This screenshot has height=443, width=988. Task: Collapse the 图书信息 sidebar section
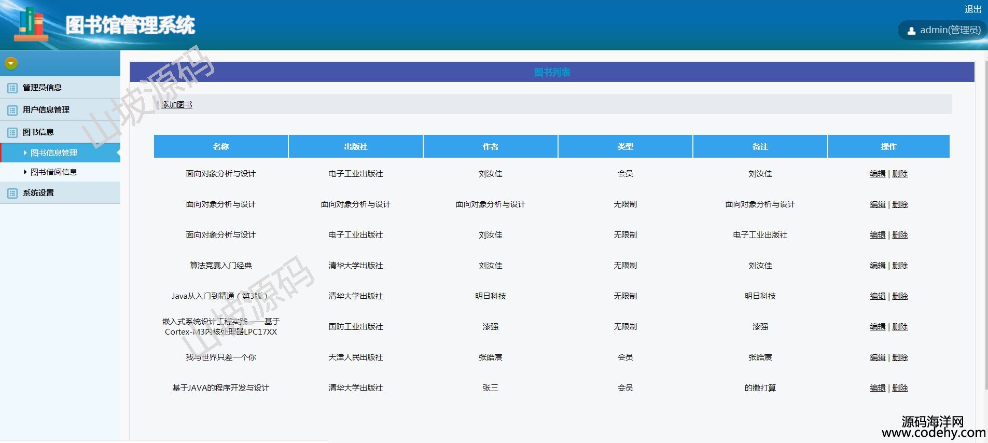pos(38,132)
